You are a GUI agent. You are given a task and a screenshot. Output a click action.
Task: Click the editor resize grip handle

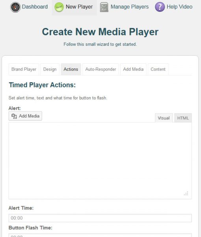click(186, 193)
